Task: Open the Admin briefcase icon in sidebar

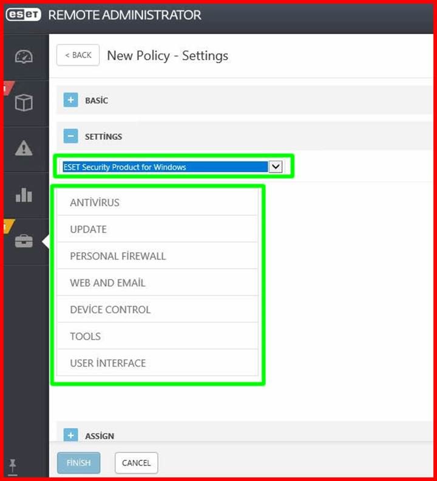Action: 24,241
